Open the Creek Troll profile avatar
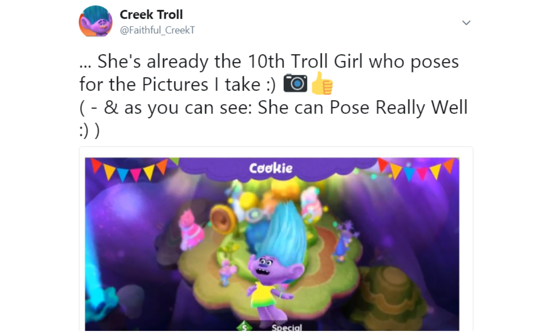Viewport: 538px width, 336px height. tap(96, 21)
